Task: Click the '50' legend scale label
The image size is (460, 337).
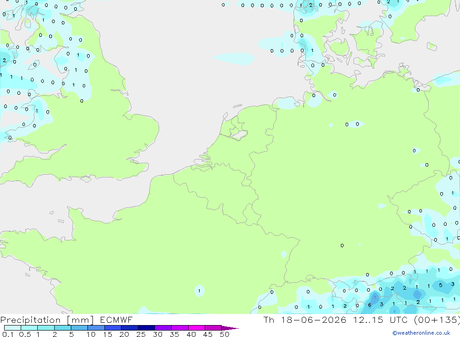Action: point(224,334)
